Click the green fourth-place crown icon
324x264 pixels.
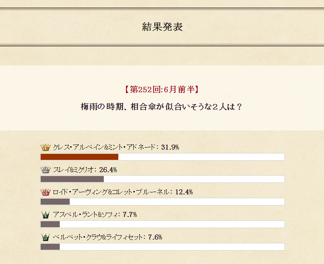[46, 215]
